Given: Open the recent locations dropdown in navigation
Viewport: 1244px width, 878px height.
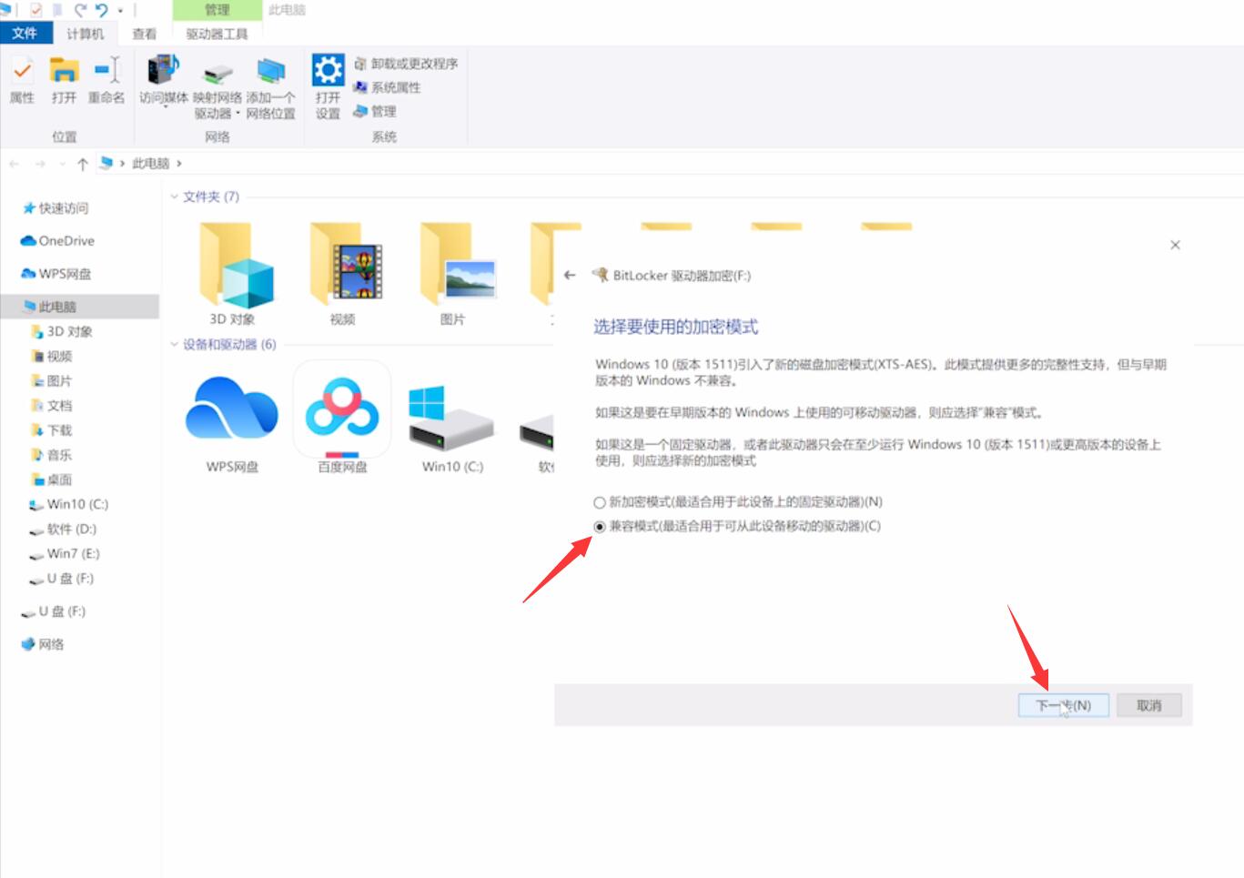Looking at the screenshot, I should coord(62,164).
